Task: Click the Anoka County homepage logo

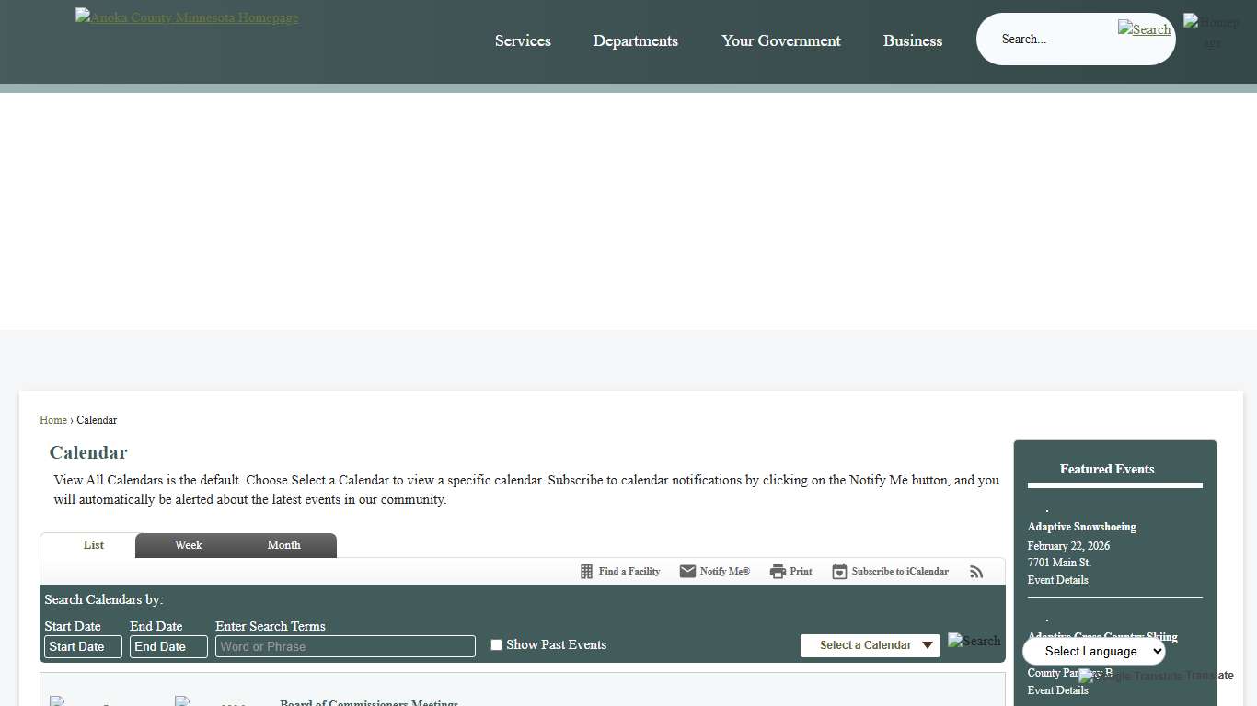Action: pos(187,17)
